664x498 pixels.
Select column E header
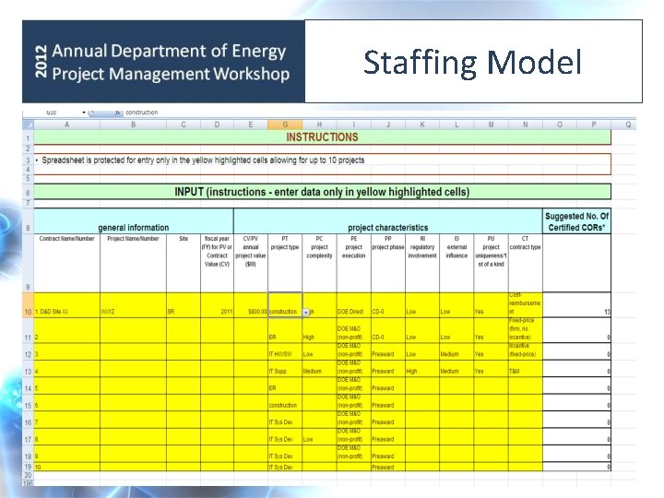(251, 125)
